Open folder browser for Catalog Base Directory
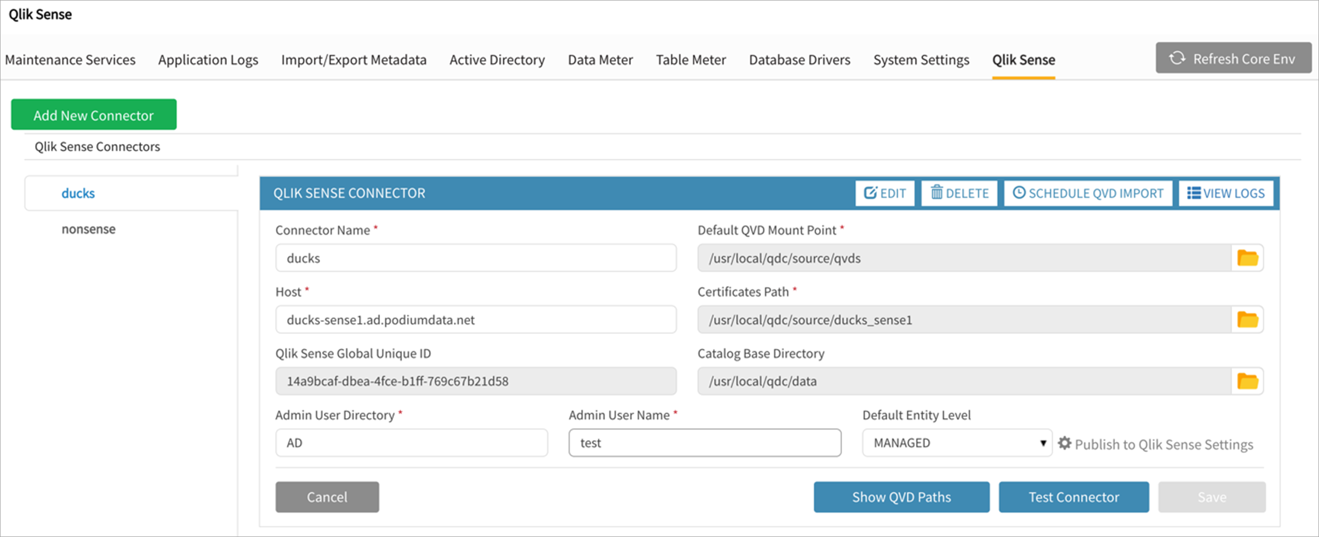This screenshot has height=537, width=1319. 1247,381
